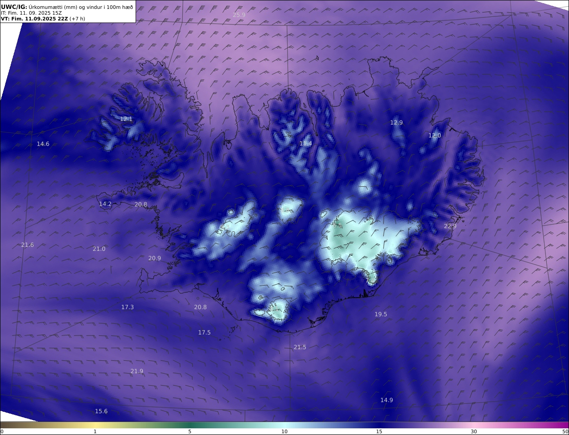Click the 12.0 value label

tap(435, 135)
